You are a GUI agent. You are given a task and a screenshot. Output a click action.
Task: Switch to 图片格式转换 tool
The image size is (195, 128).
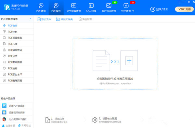[x=109, y=8]
